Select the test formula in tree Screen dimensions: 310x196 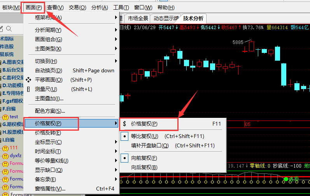14,117
